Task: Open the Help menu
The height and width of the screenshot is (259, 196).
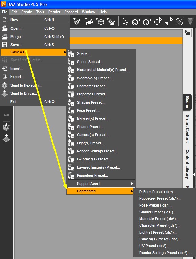Action: (103, 12)
